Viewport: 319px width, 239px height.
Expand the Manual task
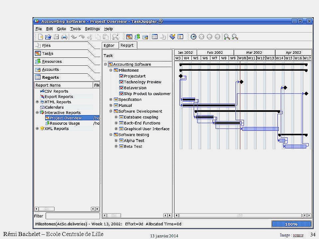pyautogui.click(x=111, y=105)
